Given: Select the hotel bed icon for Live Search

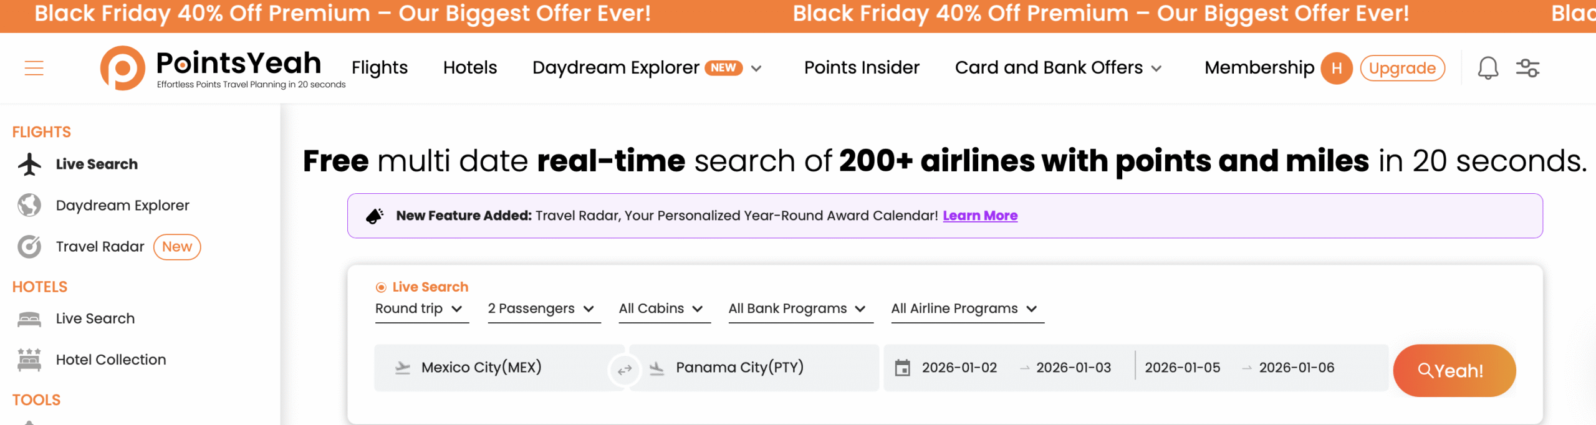Looking at the screenshot, I should [x=29, y=318].
